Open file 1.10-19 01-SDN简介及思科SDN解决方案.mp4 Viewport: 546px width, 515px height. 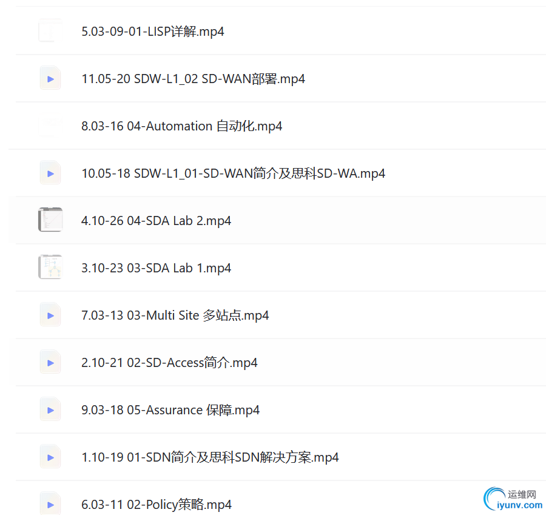[210, 457]
